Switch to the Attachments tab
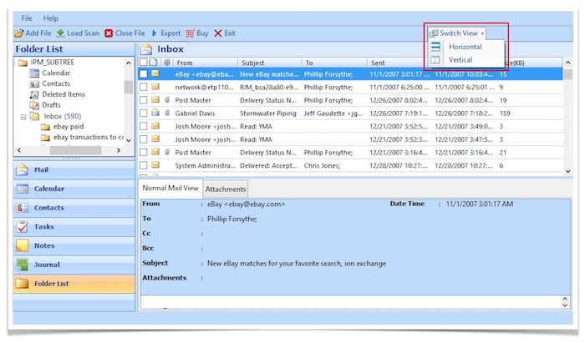Viewport: 585px width, 343px height. pyautogui.click(x=226, y=189)
